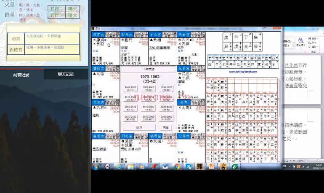The image size is (324, 193).
Task: Click the 天府 star in 交友宮
Action: [100, 107]
